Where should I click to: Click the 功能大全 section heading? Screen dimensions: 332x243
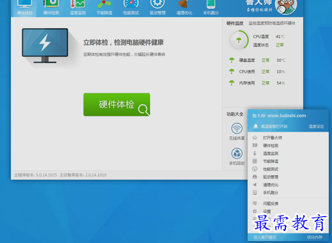point(235,114)
